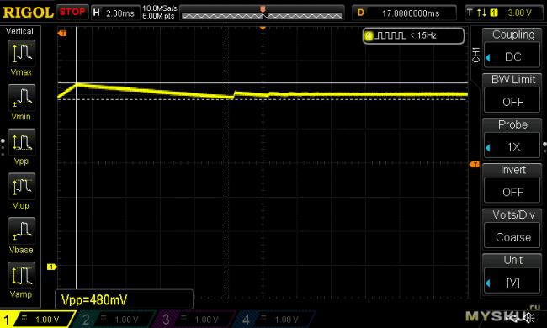547x328 pixels.
Task: Click the trigger level marker on right edge
Action: click(x=475, y=164)
